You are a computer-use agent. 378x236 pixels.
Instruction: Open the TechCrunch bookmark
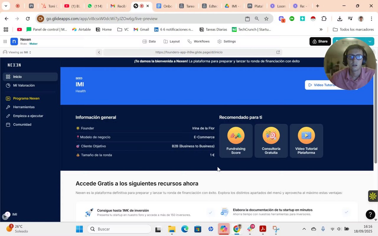tap(252, 29)
